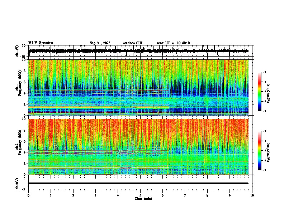The height and width of the screenshot is (219, 284).
Task: Click the "ch.3(V)" vertical axis label
Action: (17, 184)
